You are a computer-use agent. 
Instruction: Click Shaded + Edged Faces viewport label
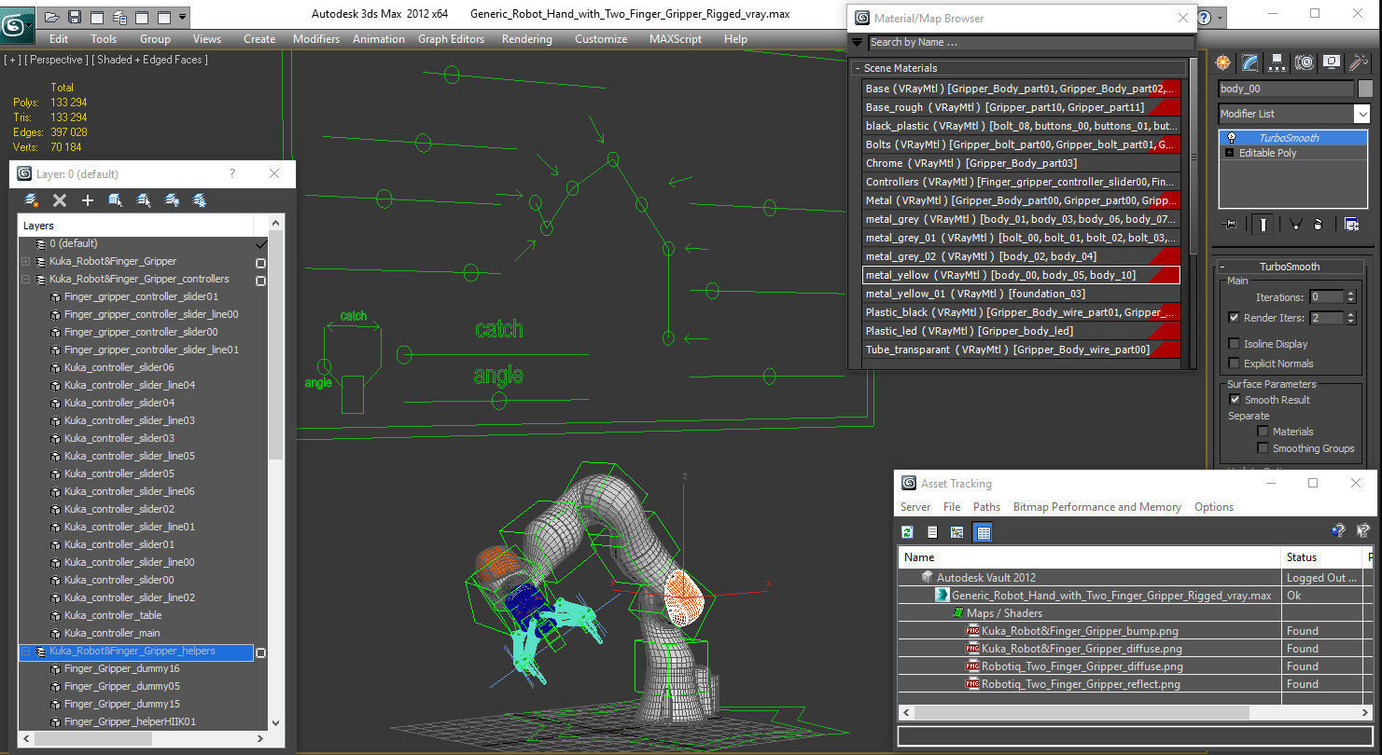(149, 60)
